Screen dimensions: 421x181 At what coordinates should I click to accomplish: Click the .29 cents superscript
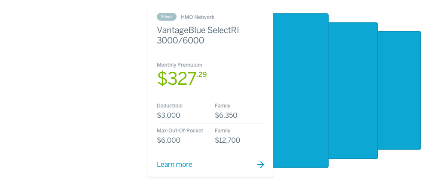point(201,74)
